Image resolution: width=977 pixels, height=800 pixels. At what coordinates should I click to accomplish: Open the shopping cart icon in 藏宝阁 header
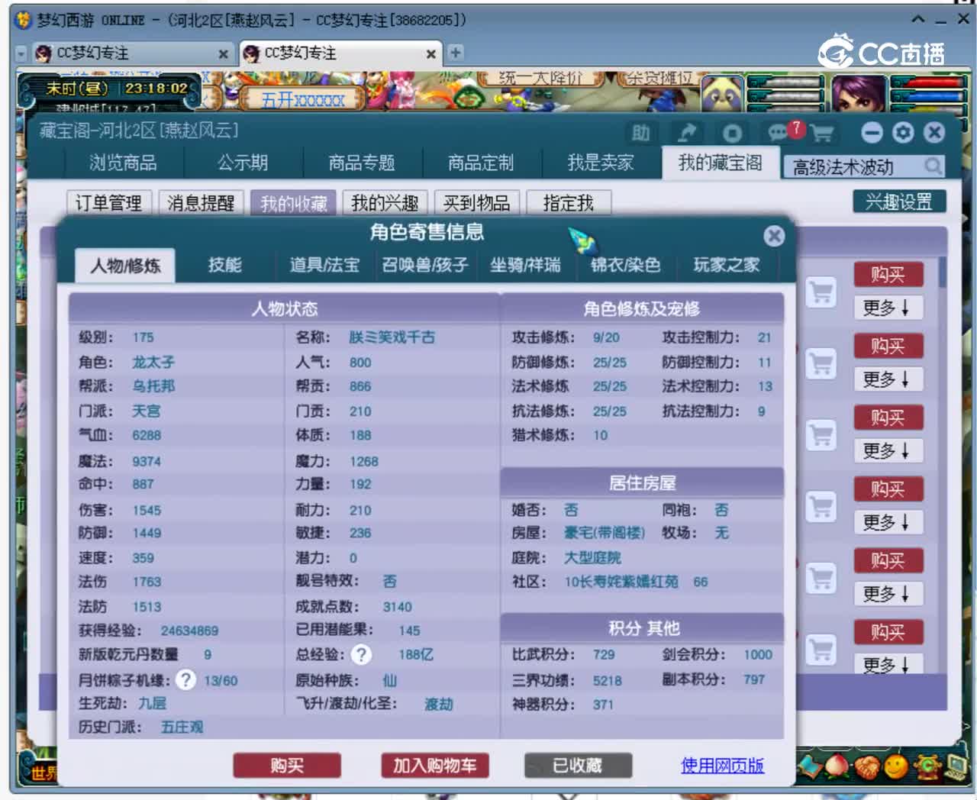click(822, 134)
